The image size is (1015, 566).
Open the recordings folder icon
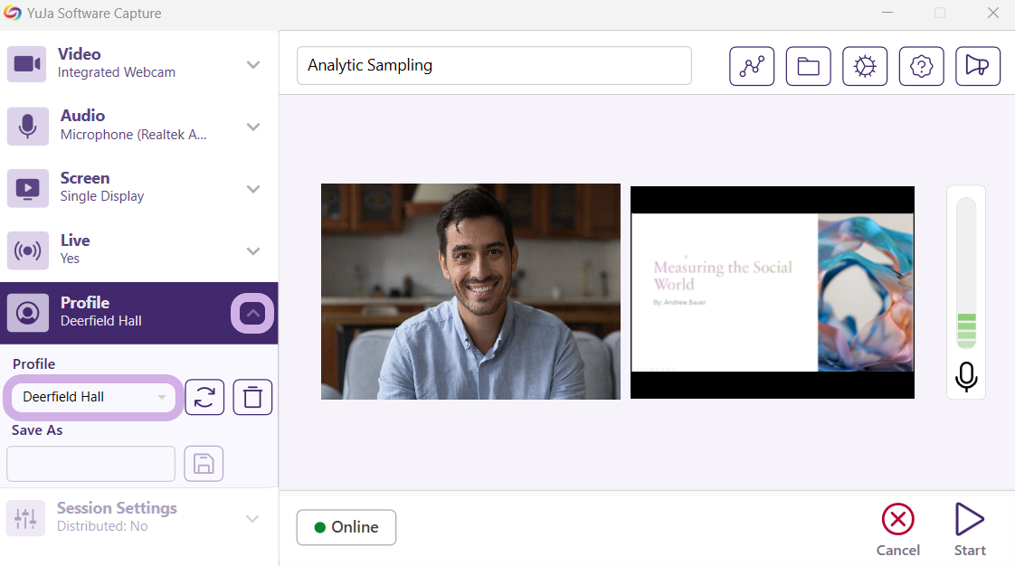tap(808, 66)
